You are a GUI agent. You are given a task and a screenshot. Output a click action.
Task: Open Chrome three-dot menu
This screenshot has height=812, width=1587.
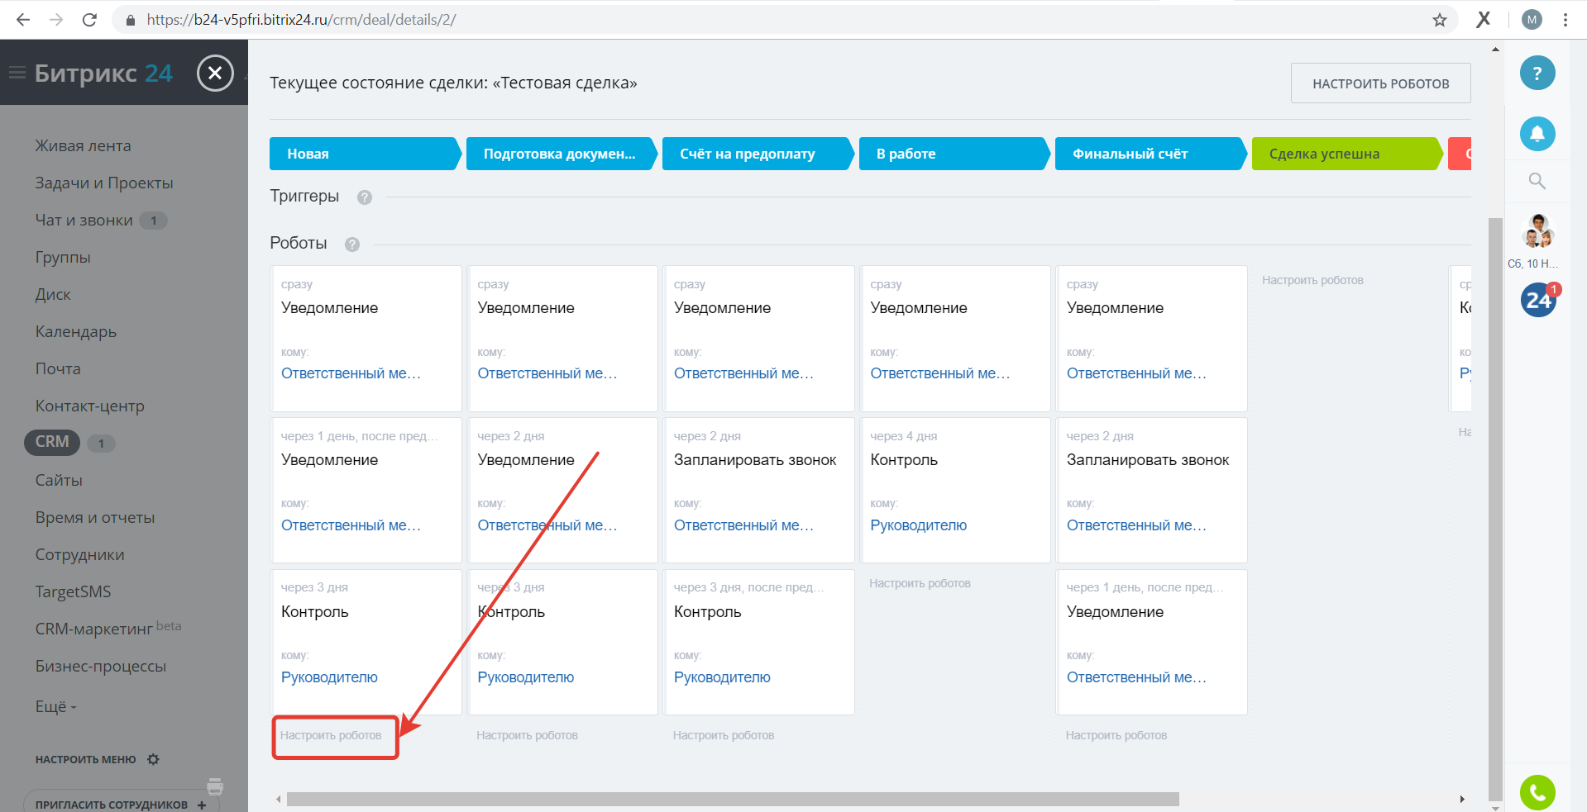(1565, 20)
